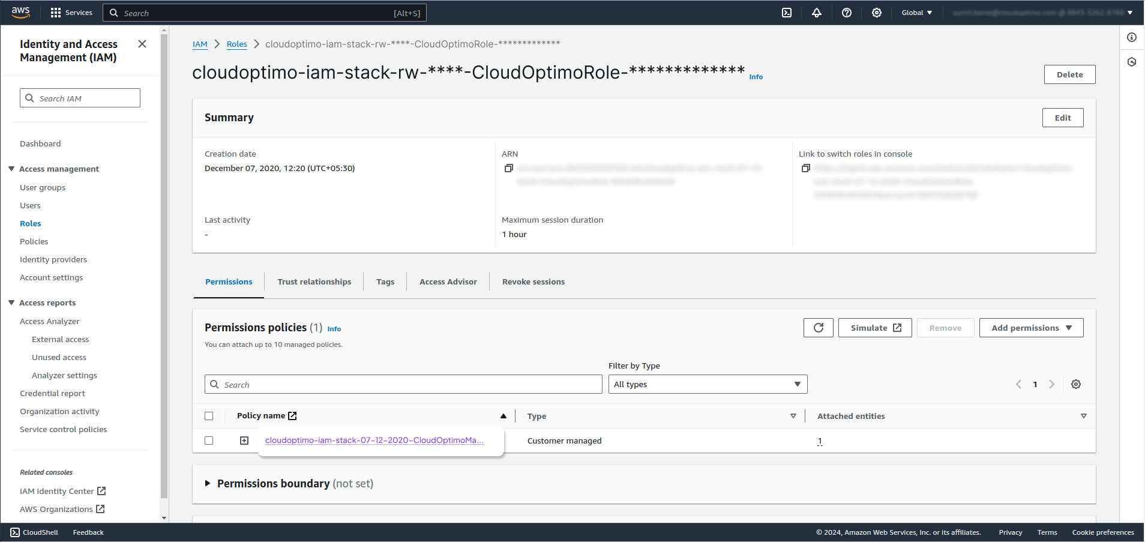Open Policies in sidebar
The height and width of the screenshot is (542, 1145).
coord(34,241)
